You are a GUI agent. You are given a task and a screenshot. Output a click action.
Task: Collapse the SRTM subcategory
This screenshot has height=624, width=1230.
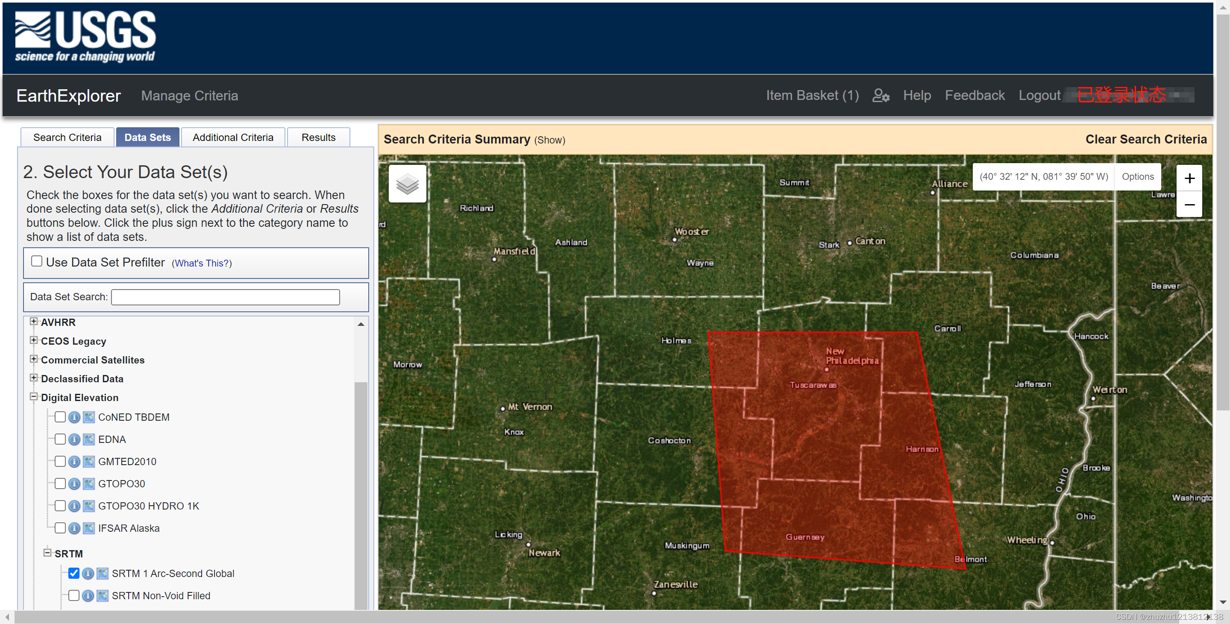coord(47,552)
